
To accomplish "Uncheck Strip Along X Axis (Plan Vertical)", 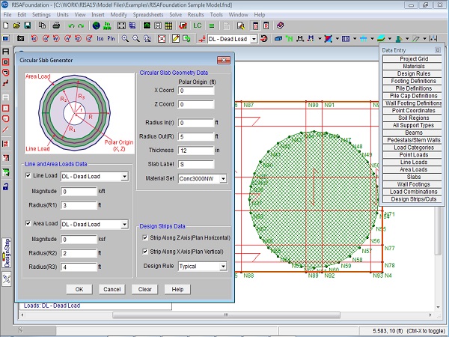I will 145,252.
